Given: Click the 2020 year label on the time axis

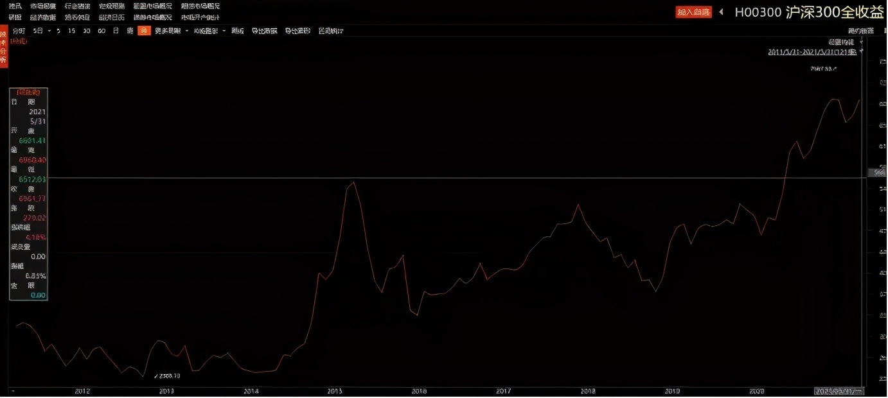Looking at the screenshot, I should pyautogui.click(x=756, y=391).
